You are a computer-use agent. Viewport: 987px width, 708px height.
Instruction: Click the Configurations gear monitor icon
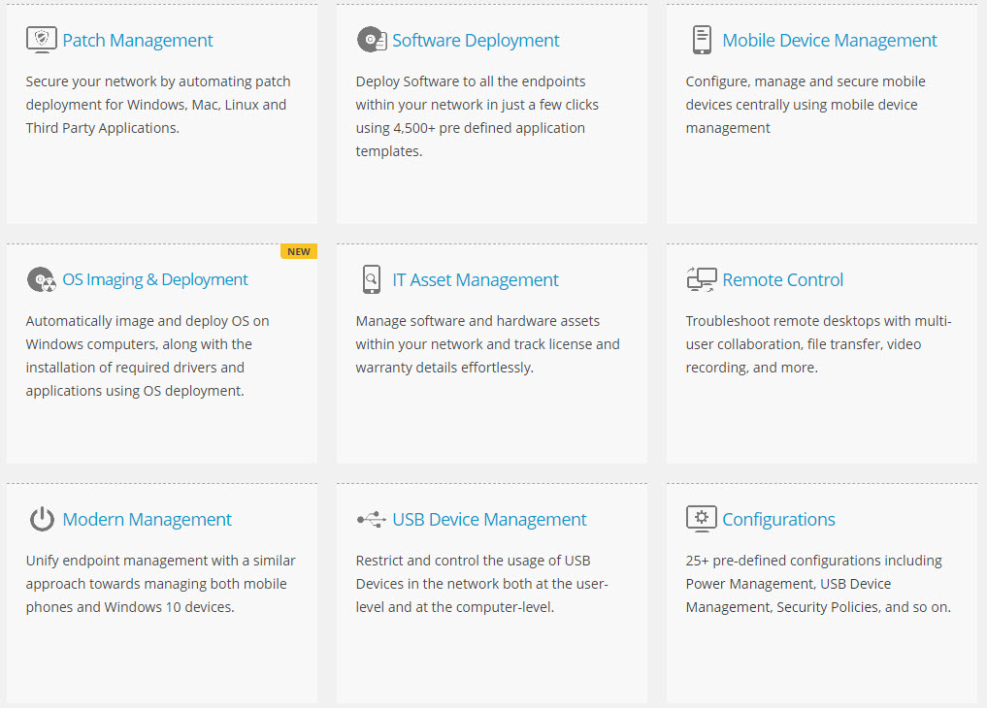702,520
